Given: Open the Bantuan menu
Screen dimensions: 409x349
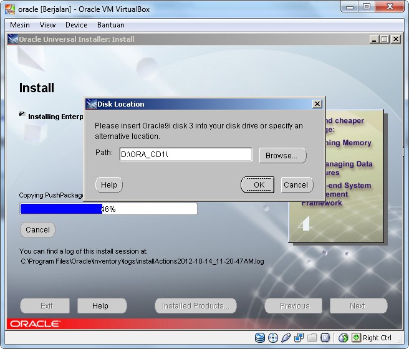Looking at the screenshot, I should click(111, 25).
